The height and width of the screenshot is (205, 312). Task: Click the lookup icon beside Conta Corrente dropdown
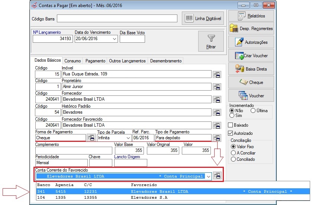tap(218, 176)
